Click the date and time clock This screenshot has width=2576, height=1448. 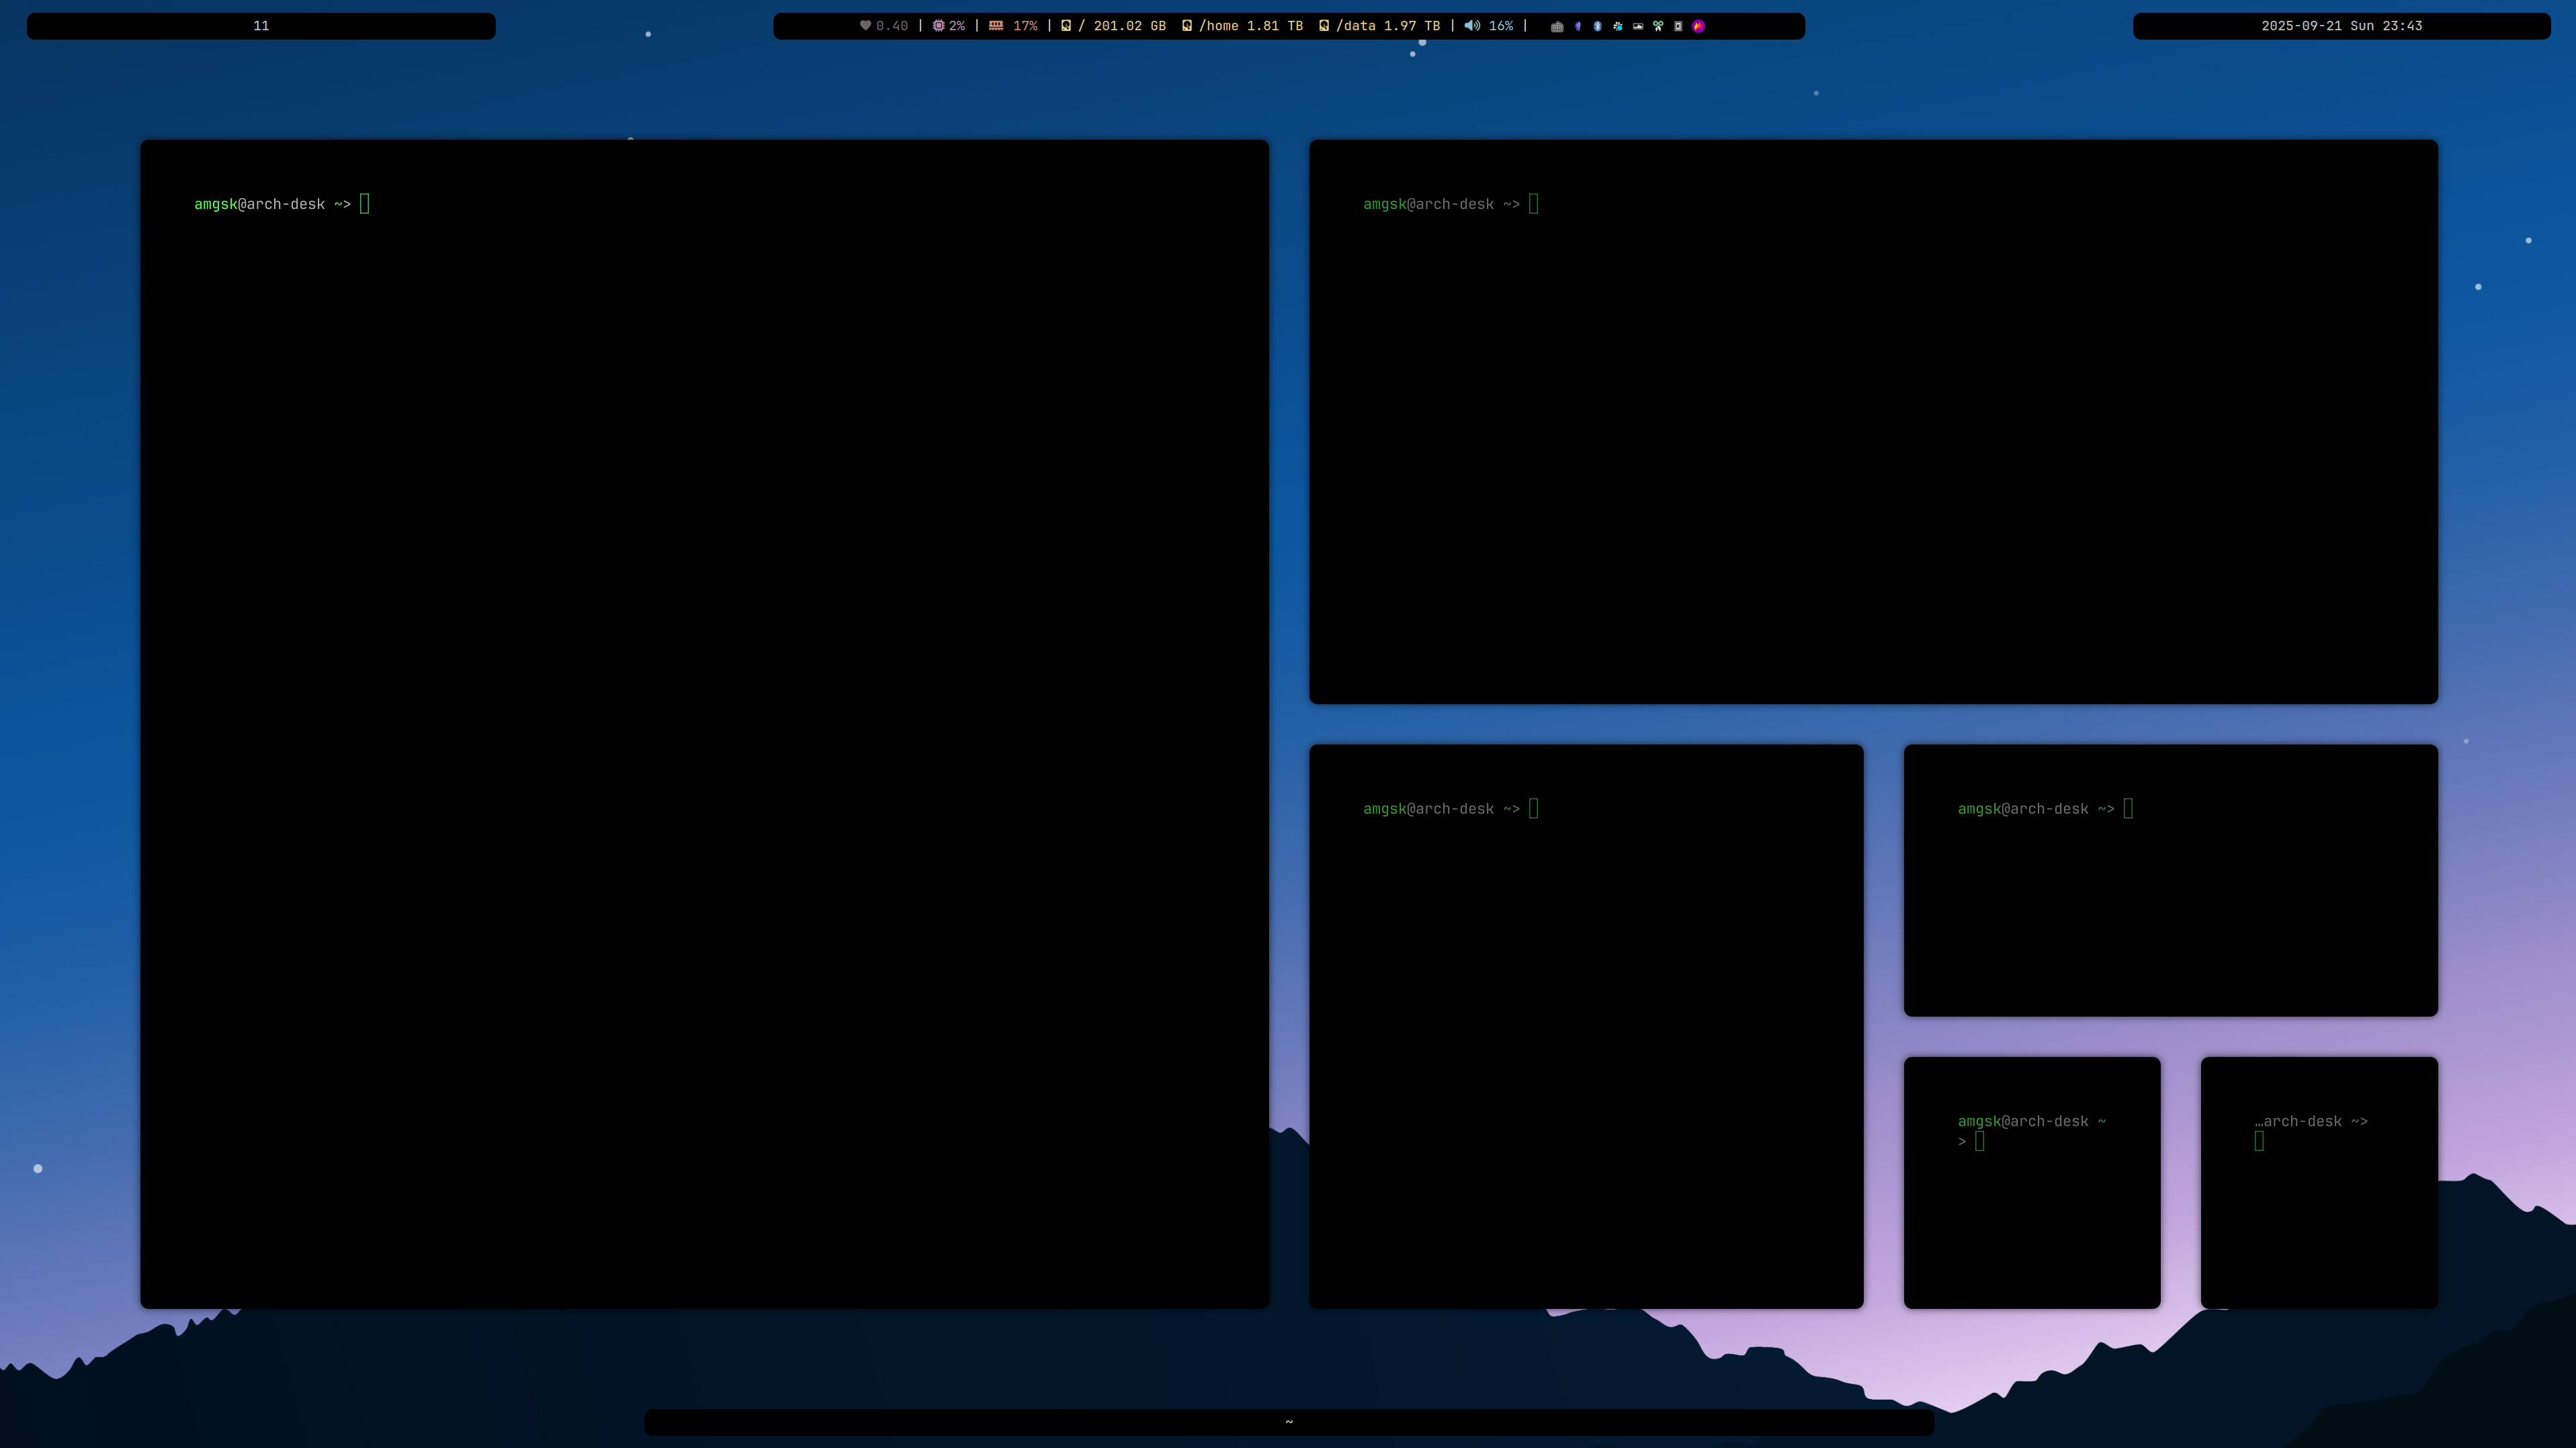(x=2341, y=26)
